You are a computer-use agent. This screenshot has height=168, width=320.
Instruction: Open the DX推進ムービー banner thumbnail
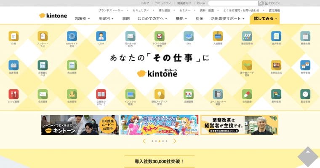(80, 125)
